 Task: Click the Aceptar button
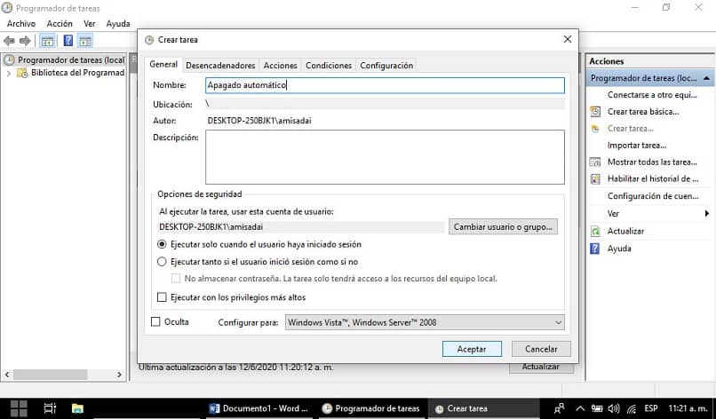(472, 349)
